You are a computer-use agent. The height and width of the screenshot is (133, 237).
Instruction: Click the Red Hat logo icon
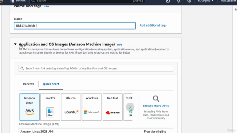click(113, 112)
